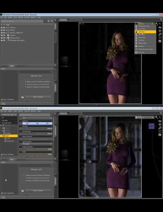Collapse the Light group in Parameters tree
The height and width of the screenshot is (212, 163).
pyautogui.click(x=2, y=136)
